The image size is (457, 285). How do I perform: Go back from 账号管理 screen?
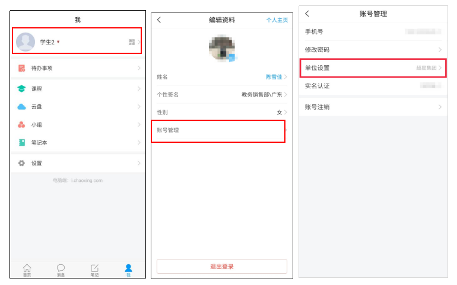(x=307, y=14)
